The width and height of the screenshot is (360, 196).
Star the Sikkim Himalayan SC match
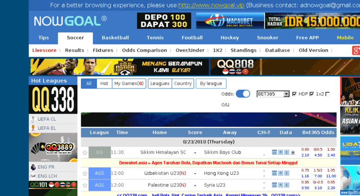(85, 152)
